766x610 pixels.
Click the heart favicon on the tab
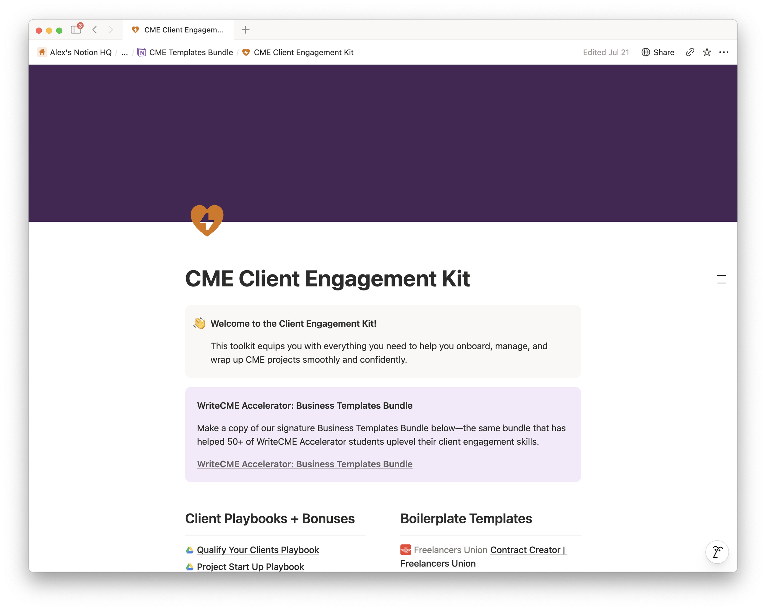pos(135,30)
